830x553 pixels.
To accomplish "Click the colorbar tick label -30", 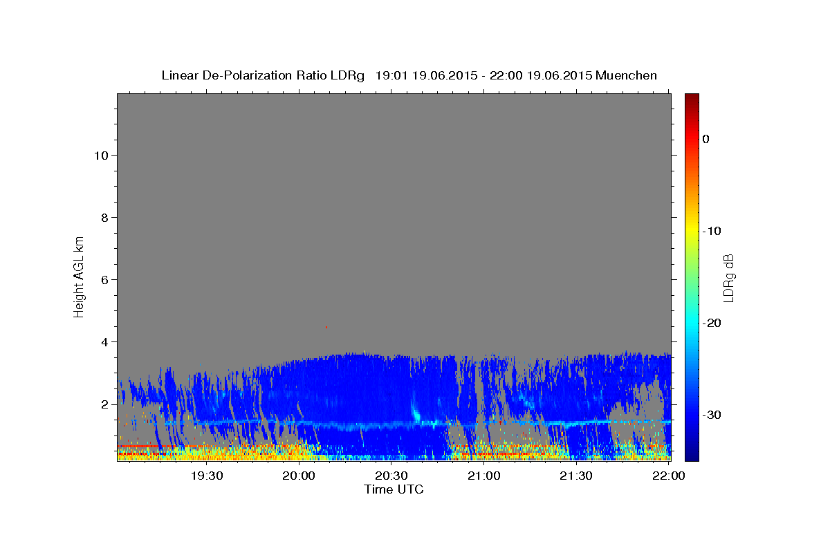I will pyautogui.click(x=712, y=415).
